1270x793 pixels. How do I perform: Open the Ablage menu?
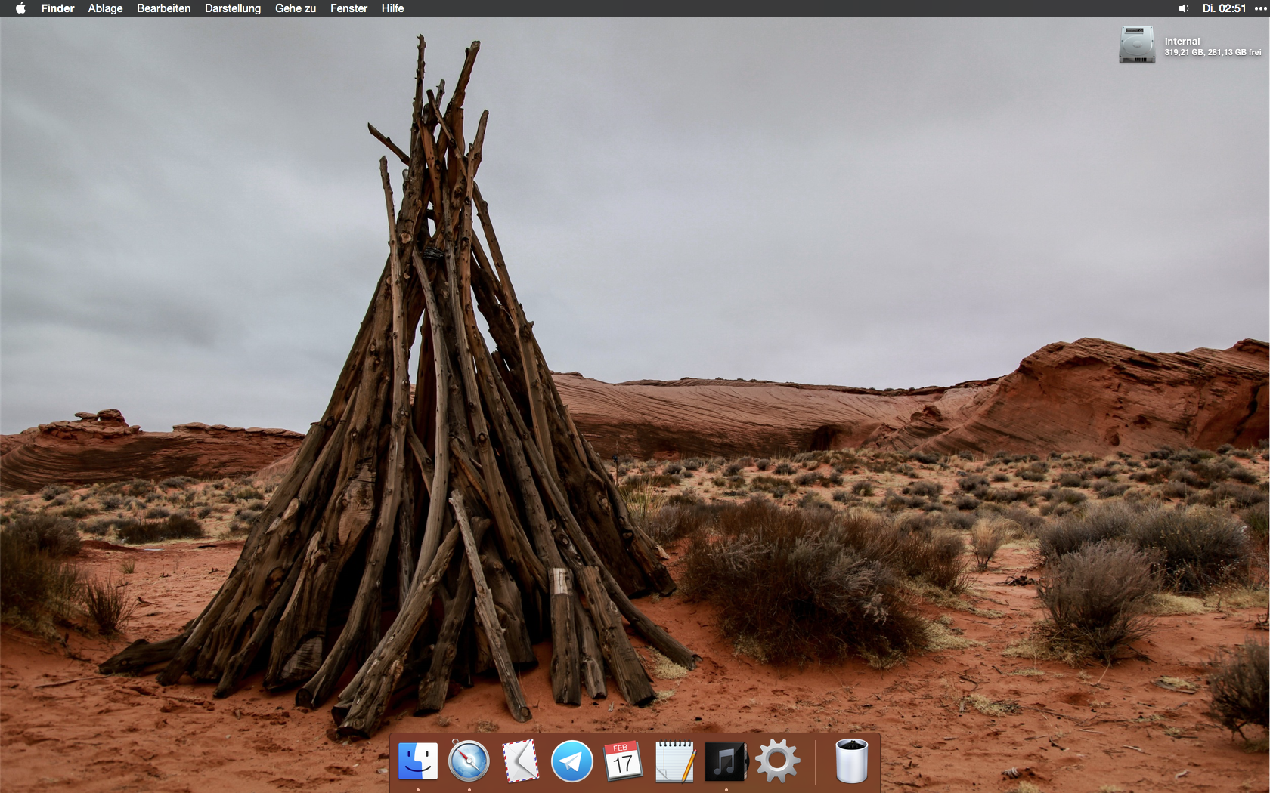click(x=105, y=8)
